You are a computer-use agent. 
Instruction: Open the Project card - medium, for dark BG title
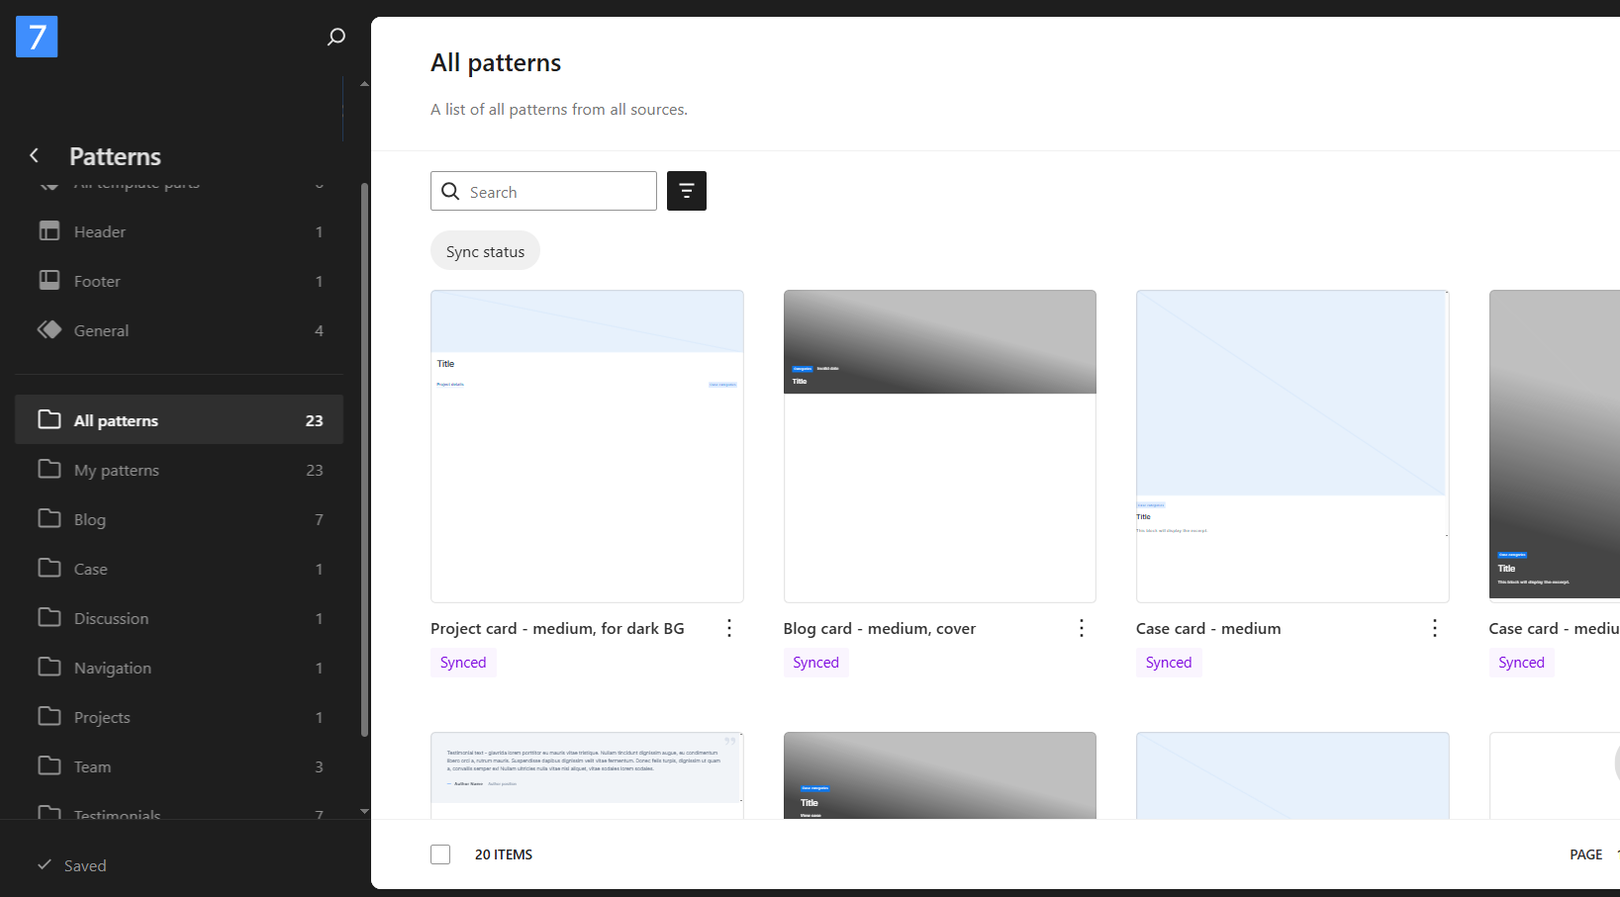click(x=557, y=628)
